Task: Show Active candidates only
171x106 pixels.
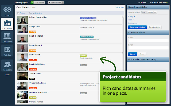Action: tap(144, 12)
